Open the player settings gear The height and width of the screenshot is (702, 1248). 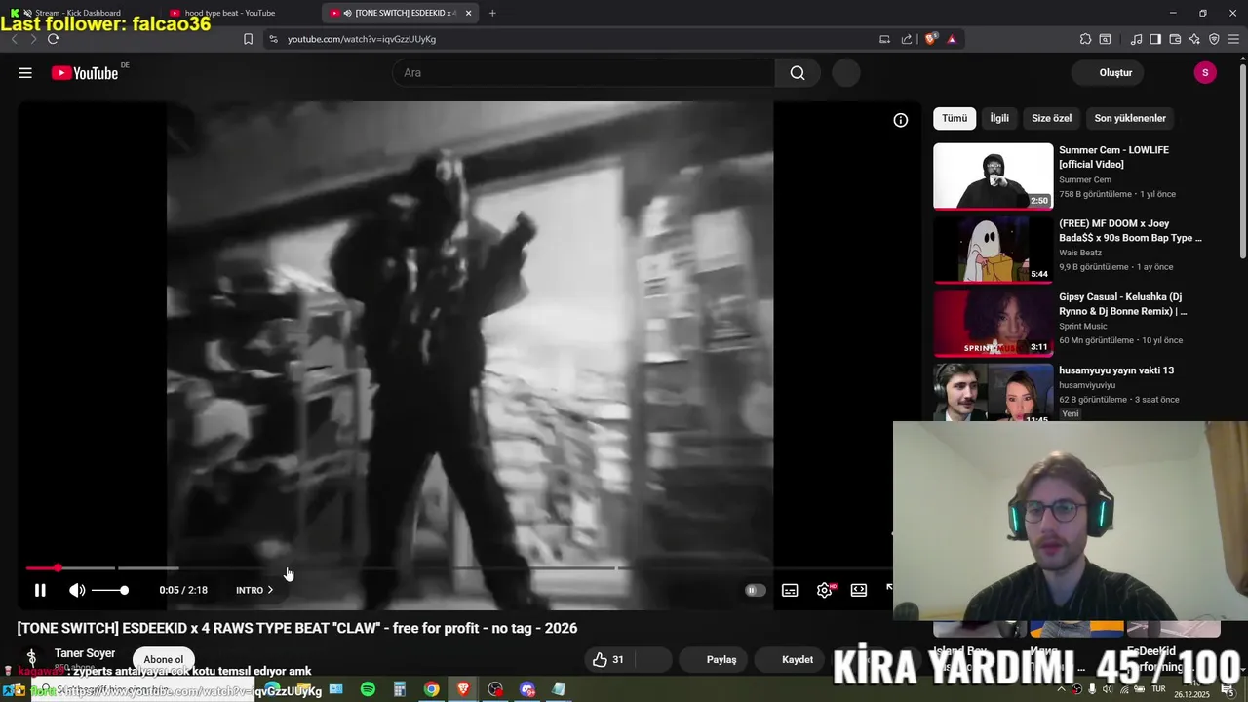825,590
